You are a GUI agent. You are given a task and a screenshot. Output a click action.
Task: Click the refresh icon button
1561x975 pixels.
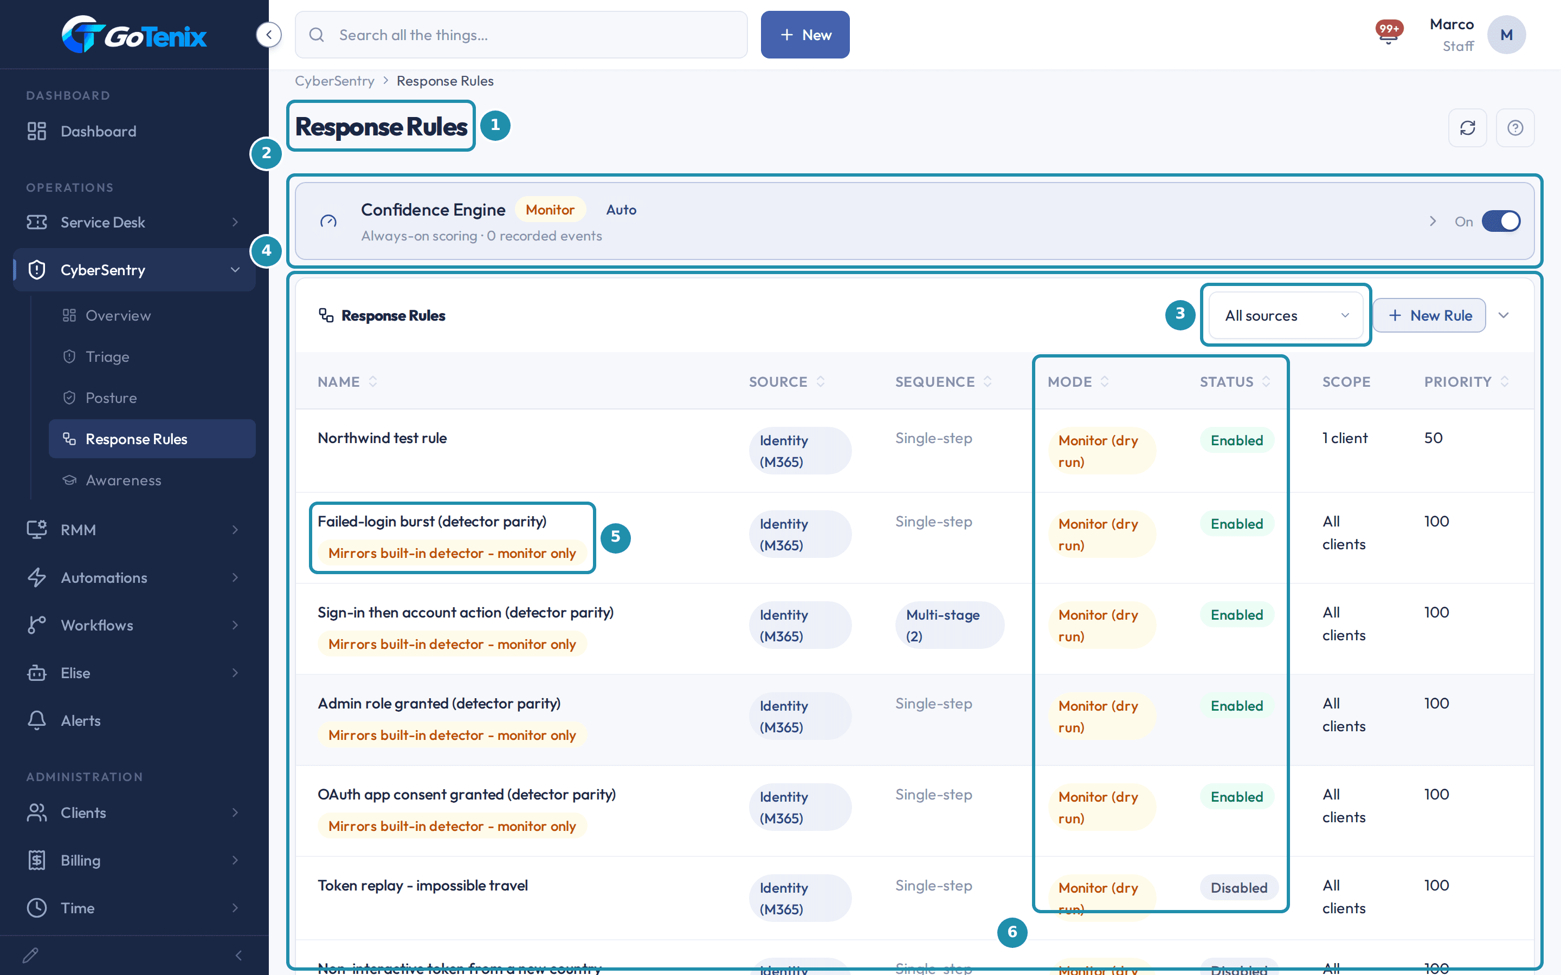[x=1467, y=128]
